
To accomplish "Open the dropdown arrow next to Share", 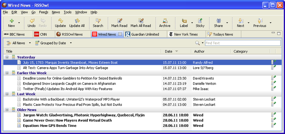I will [227, 23].
